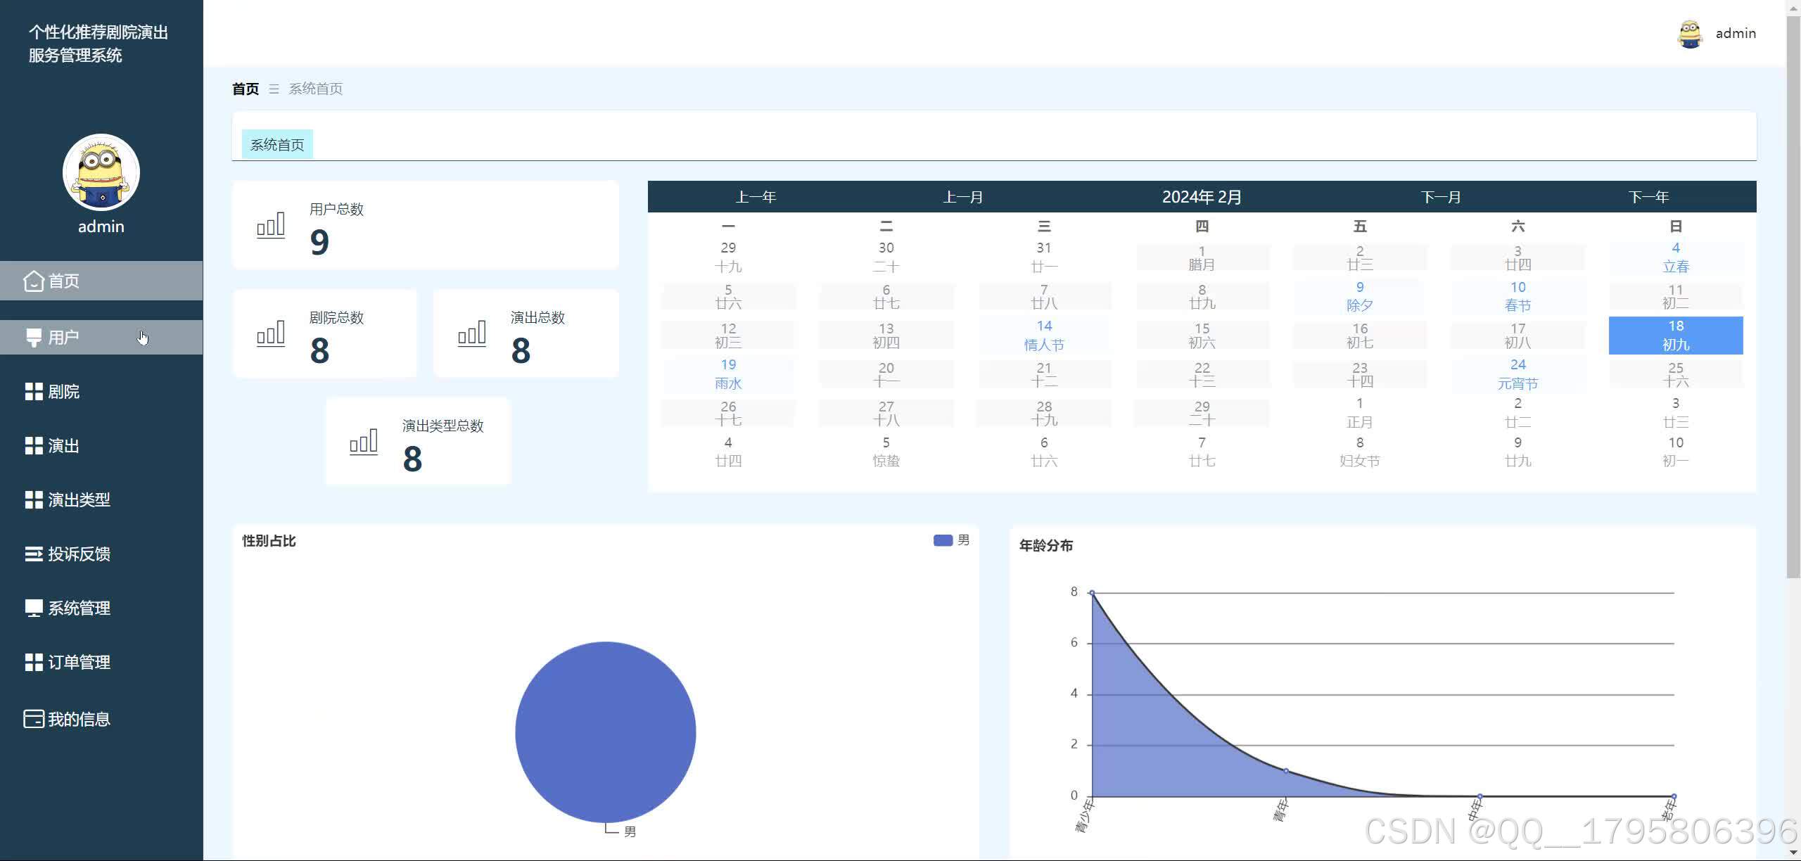Jump to next year 下一年

(1648, 197)
